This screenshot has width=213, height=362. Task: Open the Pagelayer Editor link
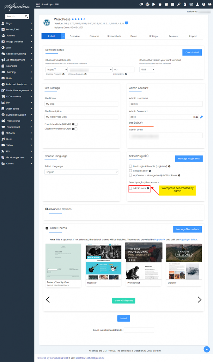coord(188,240)
